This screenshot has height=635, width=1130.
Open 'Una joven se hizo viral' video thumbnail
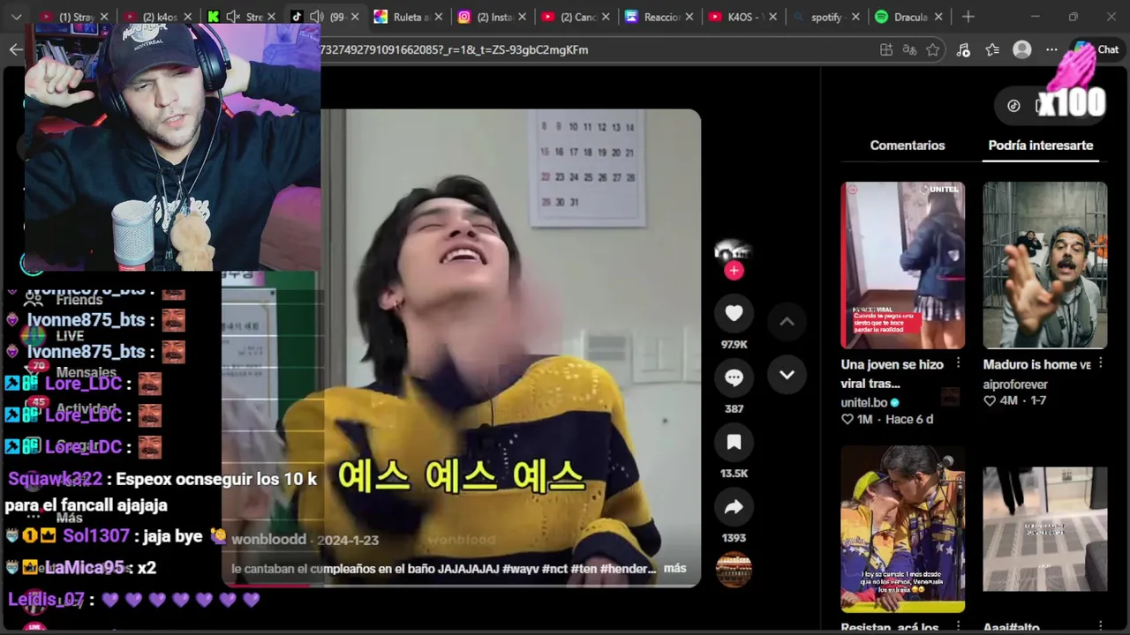coord(902,265)
